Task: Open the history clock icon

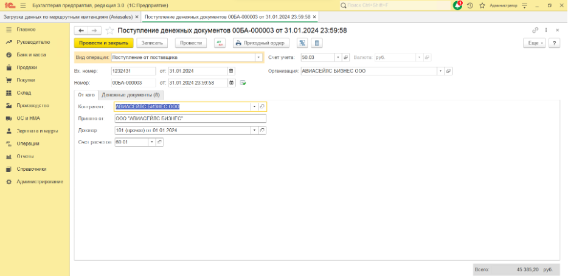Action: [x=470, y=6]
